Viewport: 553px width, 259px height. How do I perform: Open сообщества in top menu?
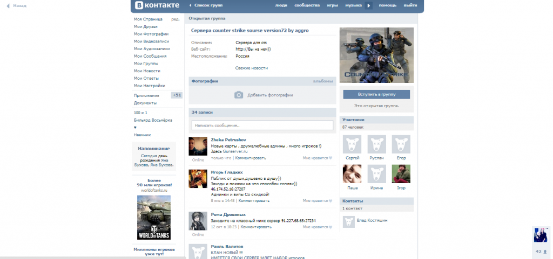point(307,5)
